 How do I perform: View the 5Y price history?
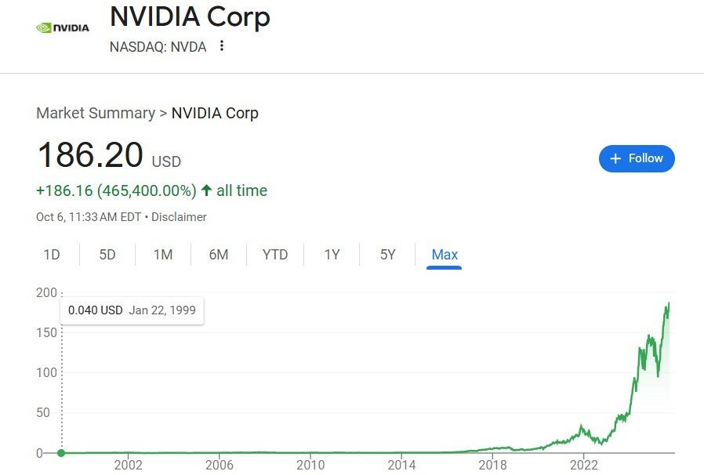pyautogui.click(x=387, y=255)
